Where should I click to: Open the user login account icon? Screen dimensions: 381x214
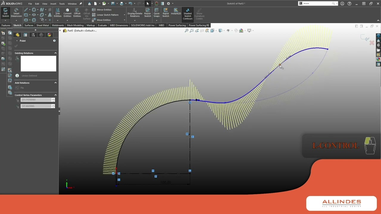(x=342, y=4)
